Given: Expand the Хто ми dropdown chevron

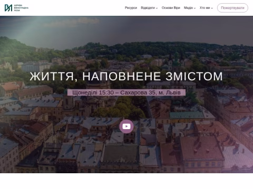Looking at the screenshot, I should pyautogui.click(x=212, y=8).
